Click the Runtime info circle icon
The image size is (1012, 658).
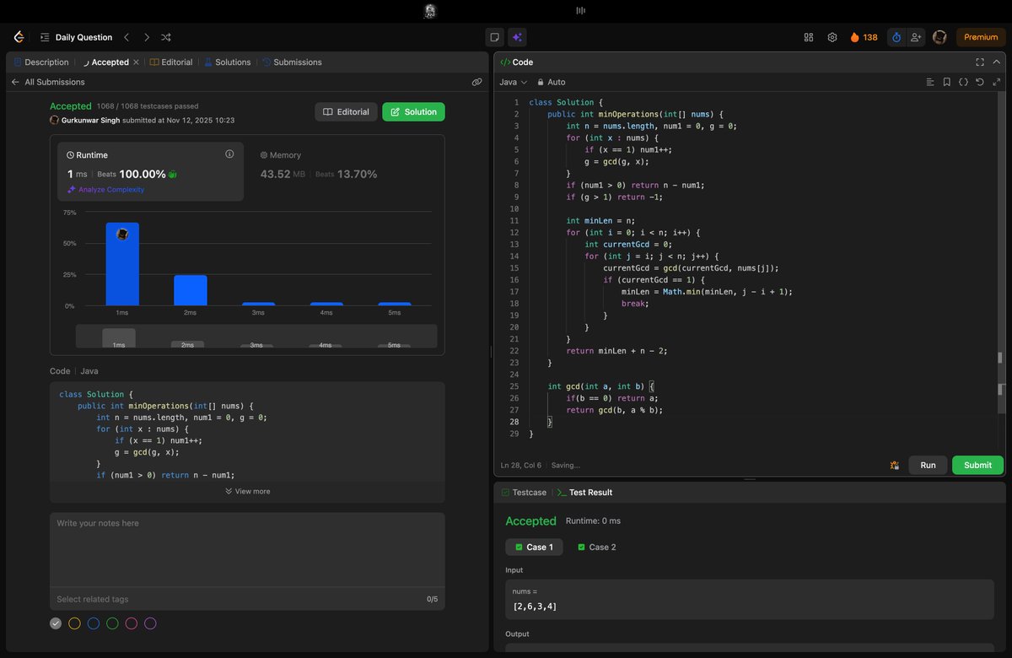click(229, 154)
